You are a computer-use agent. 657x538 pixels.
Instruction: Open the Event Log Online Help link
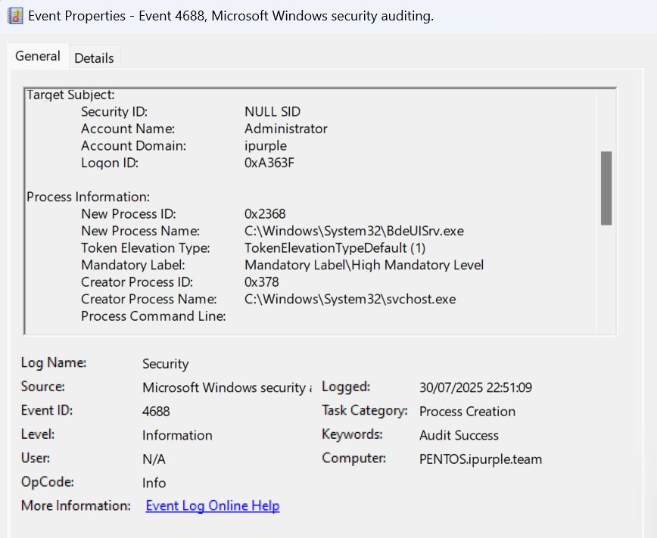tap(212, 505)
